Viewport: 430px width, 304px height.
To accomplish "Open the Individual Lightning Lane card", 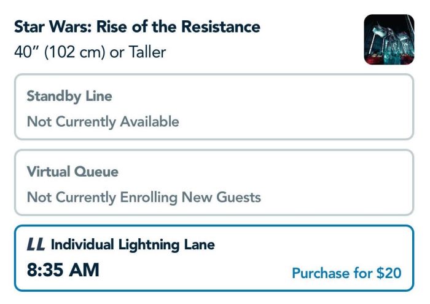I will tap(214, 258).
